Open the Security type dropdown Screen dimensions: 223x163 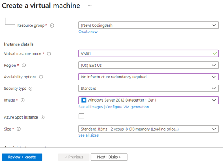[148, 89]
